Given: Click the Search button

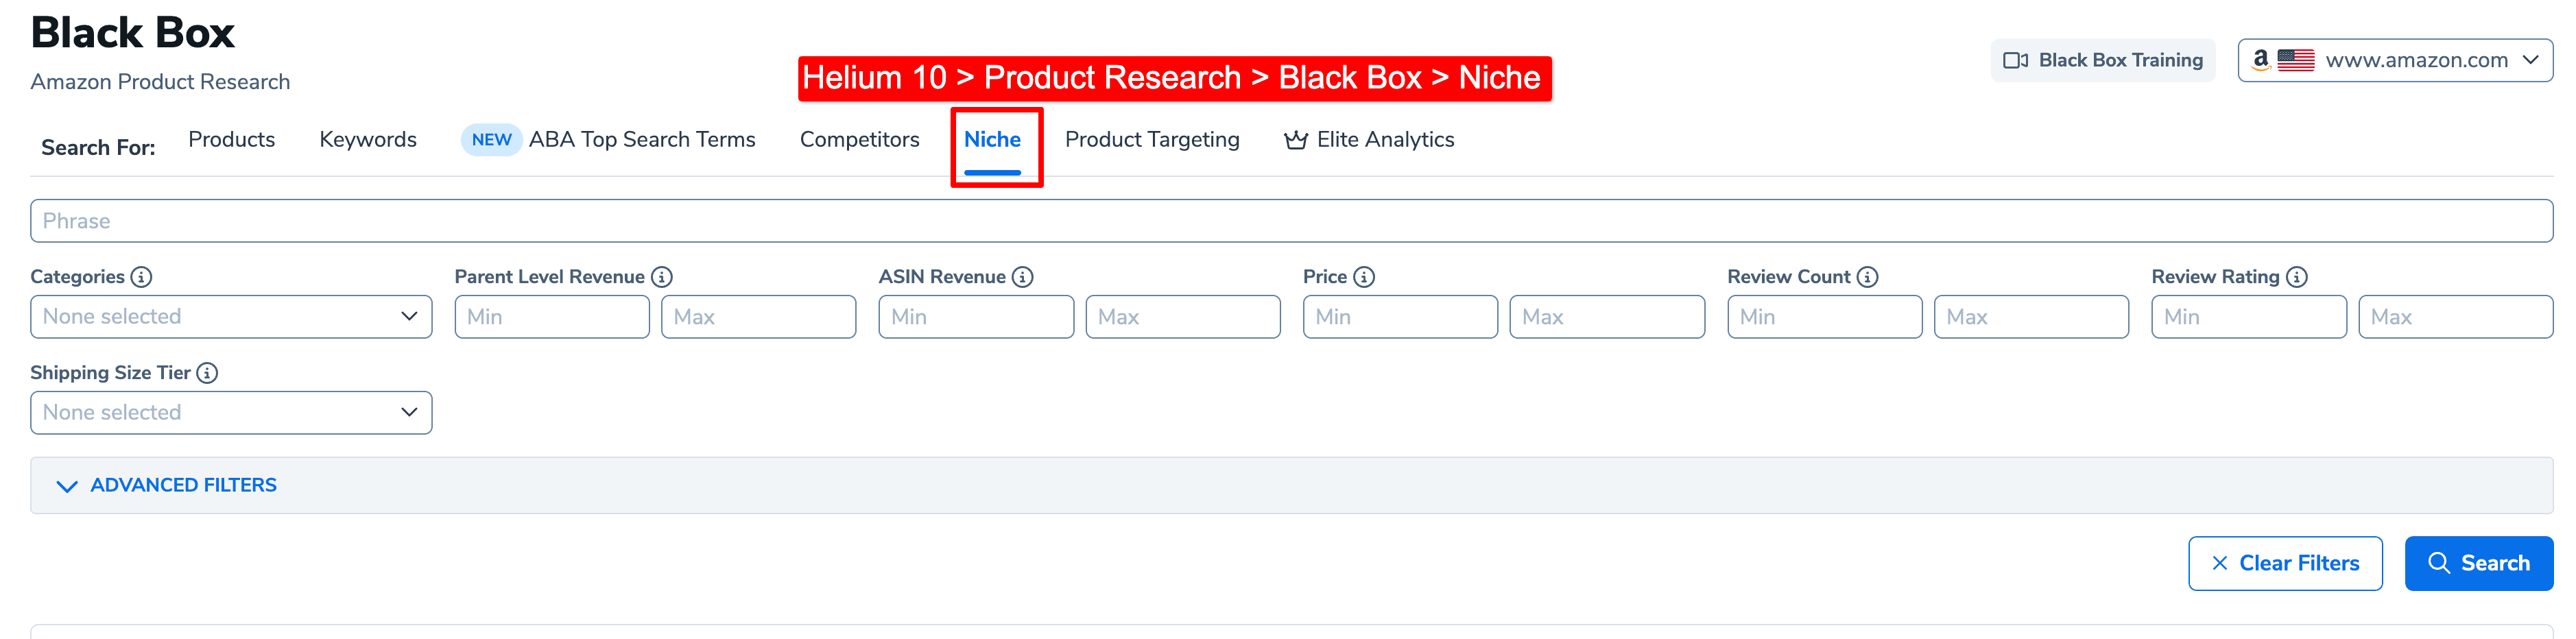Looking at the screenshot, I should pos(2478,563).
